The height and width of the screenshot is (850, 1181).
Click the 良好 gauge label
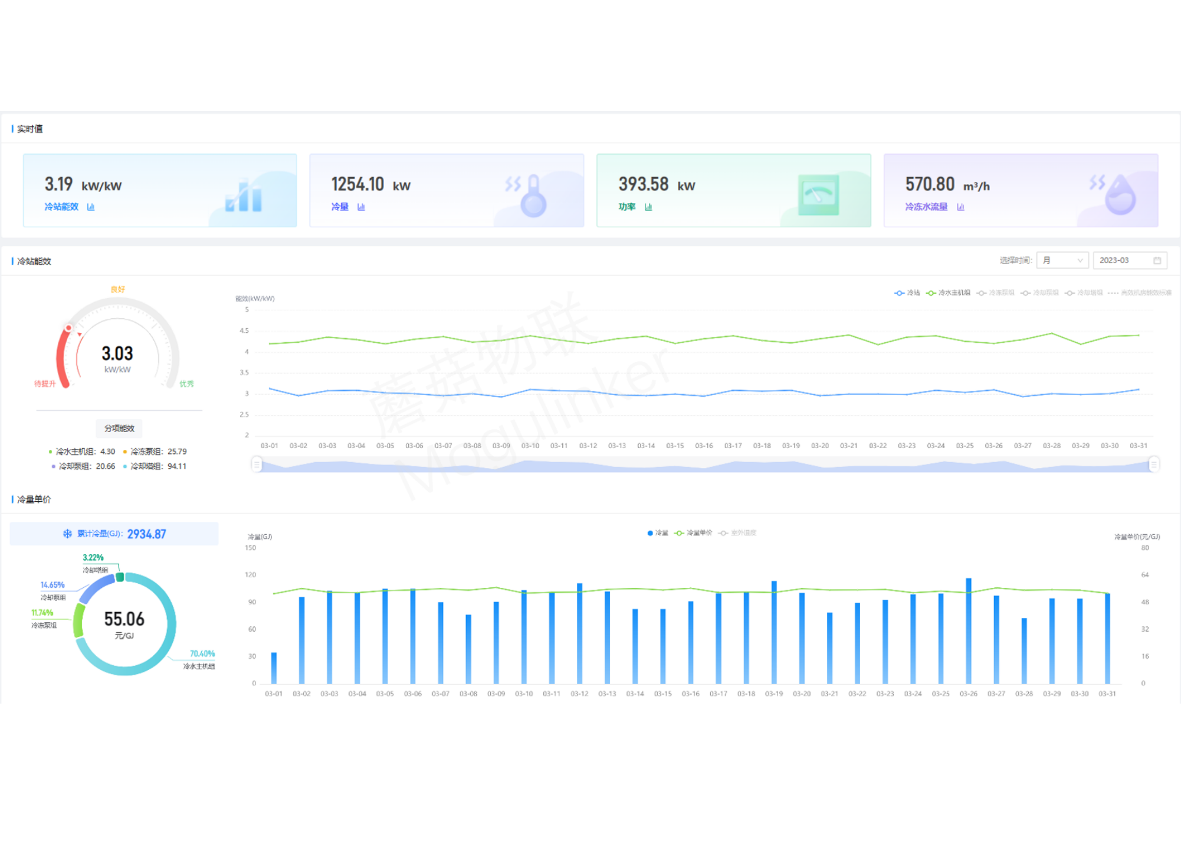(x=117, y=289)
